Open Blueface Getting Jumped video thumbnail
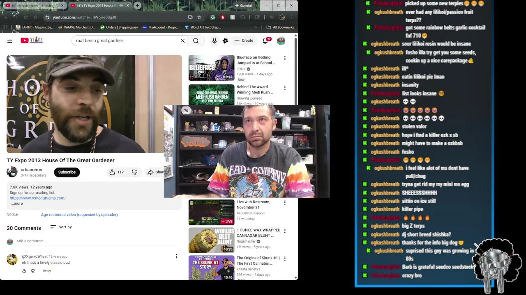 211,68
